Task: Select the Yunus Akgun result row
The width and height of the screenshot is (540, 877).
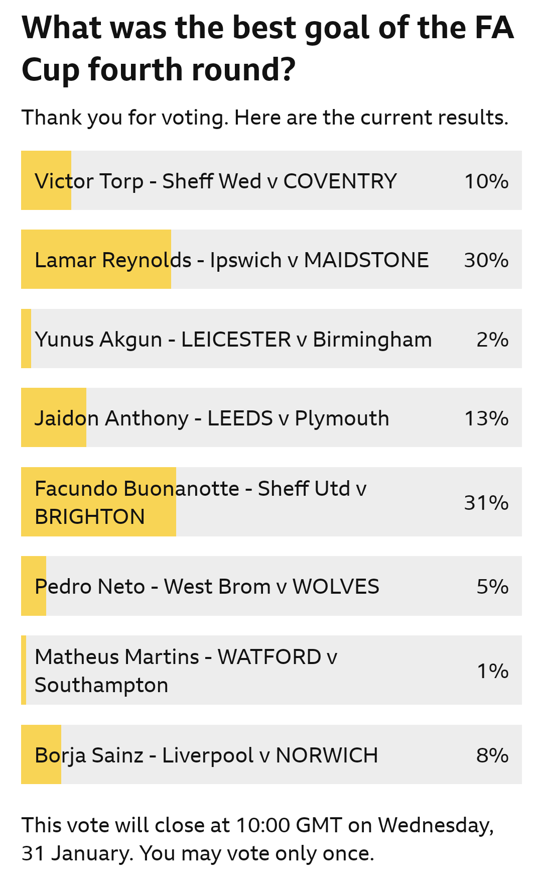Action: [271, 339]
